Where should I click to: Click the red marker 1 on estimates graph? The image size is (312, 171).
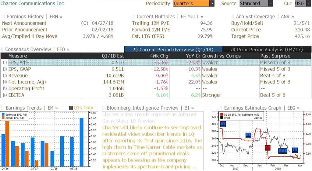(268, 148)
